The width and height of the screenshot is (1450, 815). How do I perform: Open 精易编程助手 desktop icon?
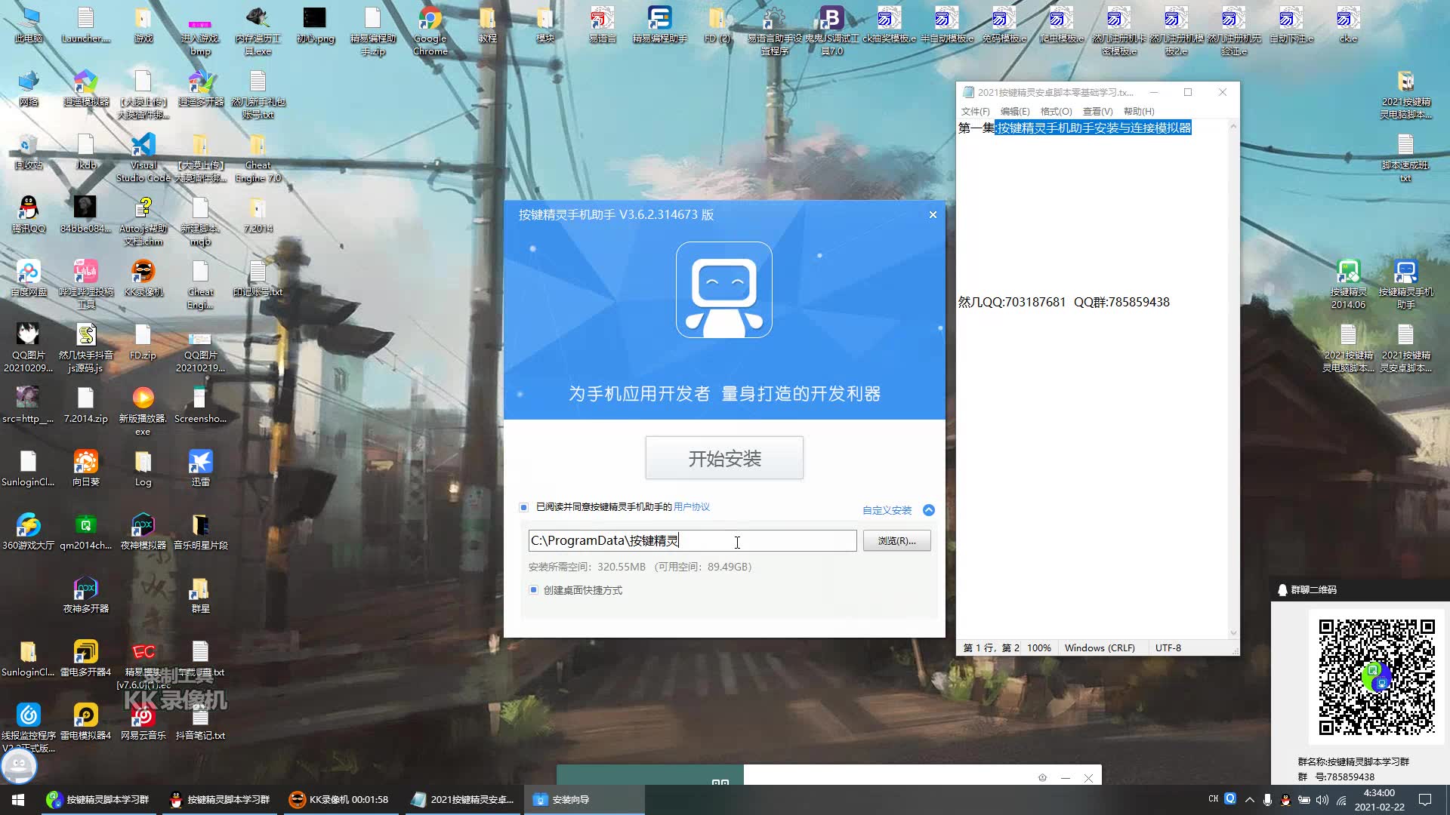click(x=660, y=24)
